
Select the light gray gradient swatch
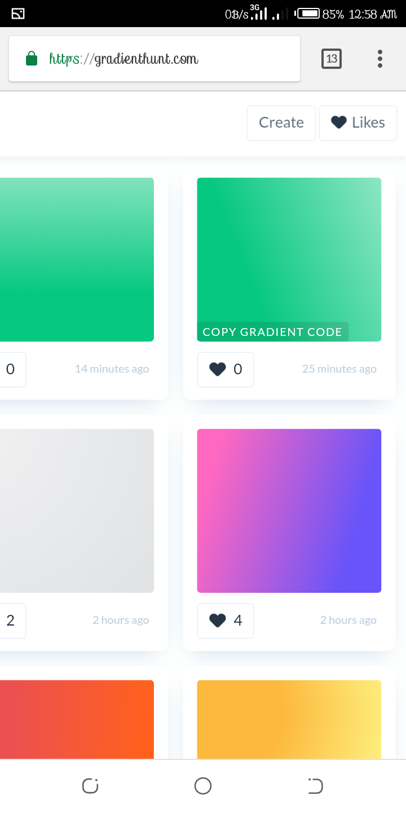[x=77, y=511]
